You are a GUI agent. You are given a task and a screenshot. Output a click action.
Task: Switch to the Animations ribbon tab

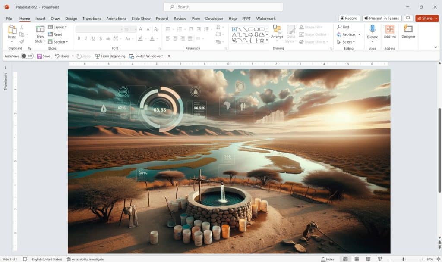coord(116,19)
